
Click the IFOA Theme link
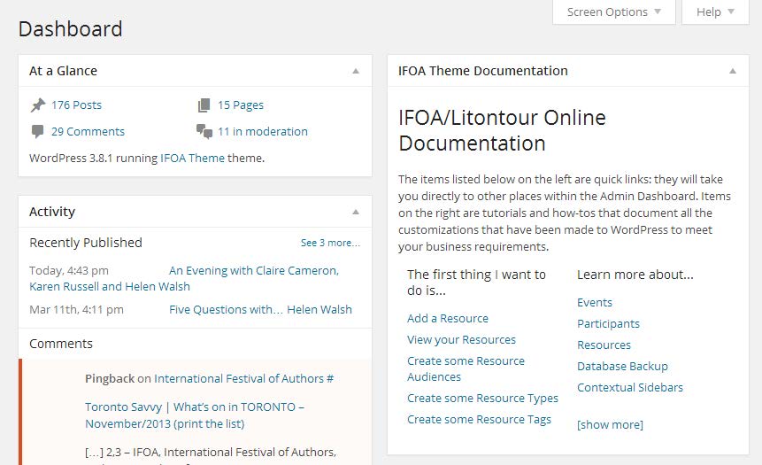tap(192, 158)
